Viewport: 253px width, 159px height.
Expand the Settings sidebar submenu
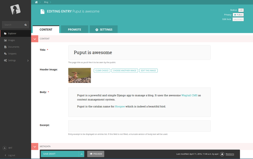[x=28, y=60]
